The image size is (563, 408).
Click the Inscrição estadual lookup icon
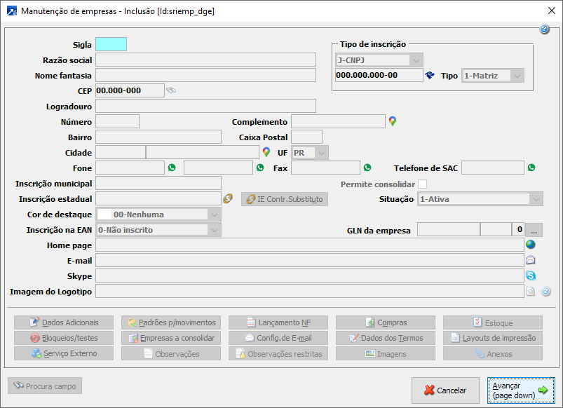228,199
